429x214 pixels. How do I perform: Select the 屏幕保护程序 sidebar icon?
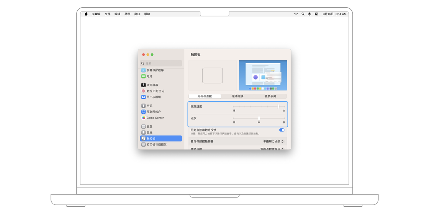[143, 70]
